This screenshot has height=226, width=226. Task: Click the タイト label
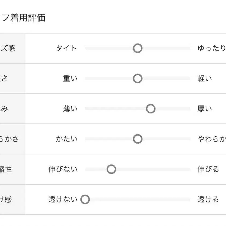coord(67,48)
